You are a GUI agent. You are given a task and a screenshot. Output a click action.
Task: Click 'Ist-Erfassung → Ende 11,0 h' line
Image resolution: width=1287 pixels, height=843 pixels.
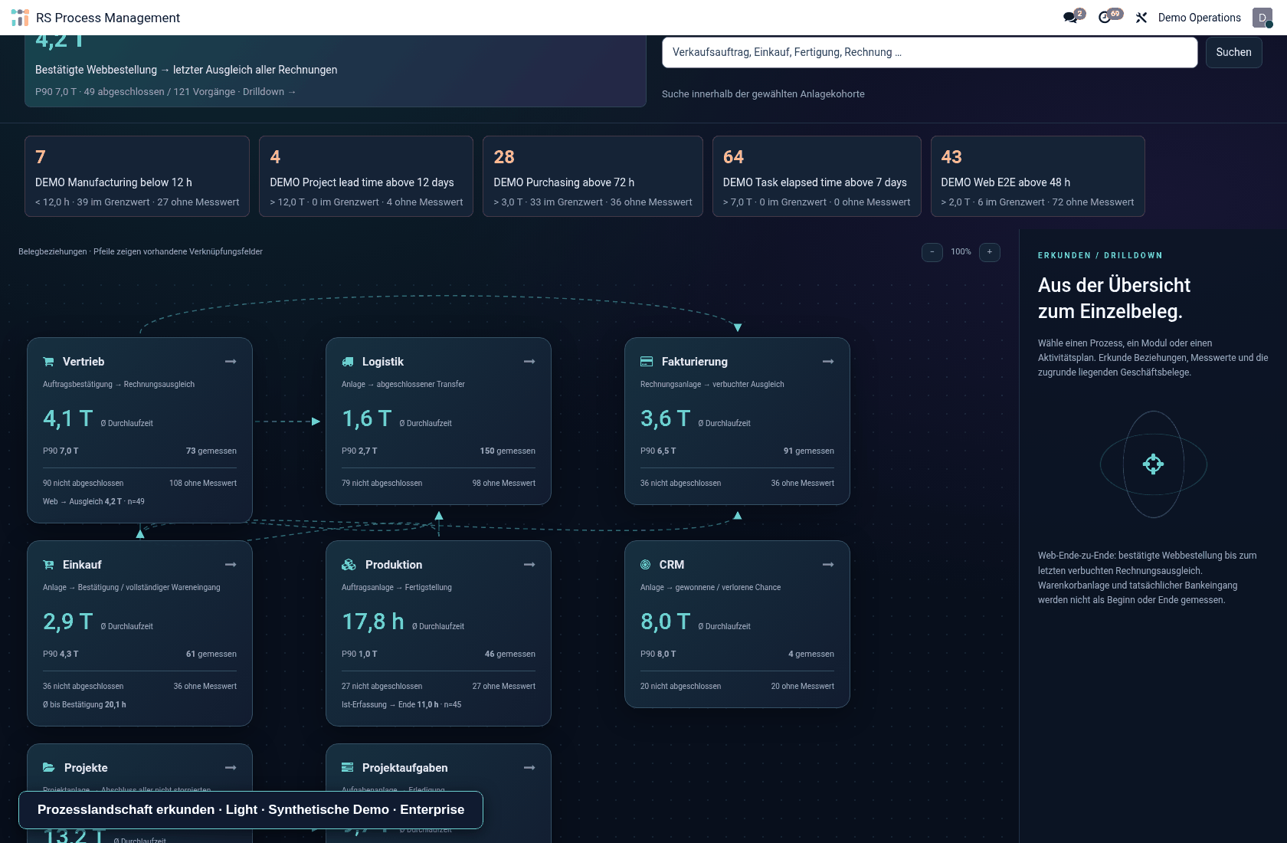coord(401,705)
